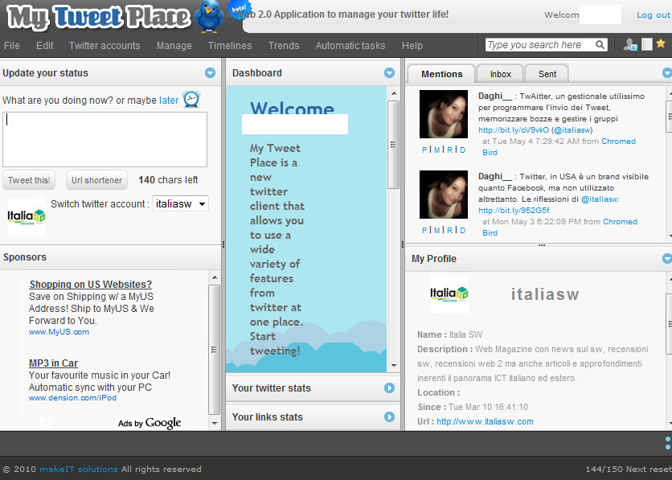Click the makeIT solutions footer link
The height and width of the screenshot is (480, 672).
pyautogui.click(x=79, y=470)
